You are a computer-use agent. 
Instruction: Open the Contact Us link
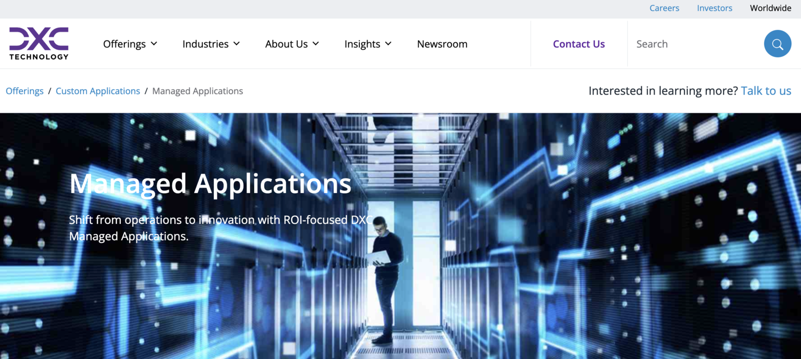579,44
